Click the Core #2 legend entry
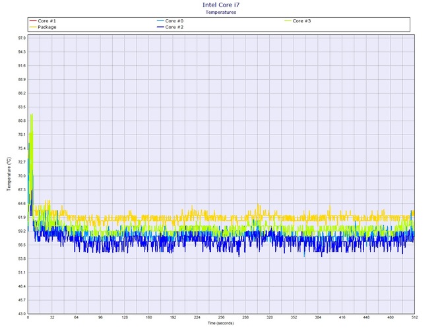This screenshot has height=331, width=442. (x=170, y=27)
